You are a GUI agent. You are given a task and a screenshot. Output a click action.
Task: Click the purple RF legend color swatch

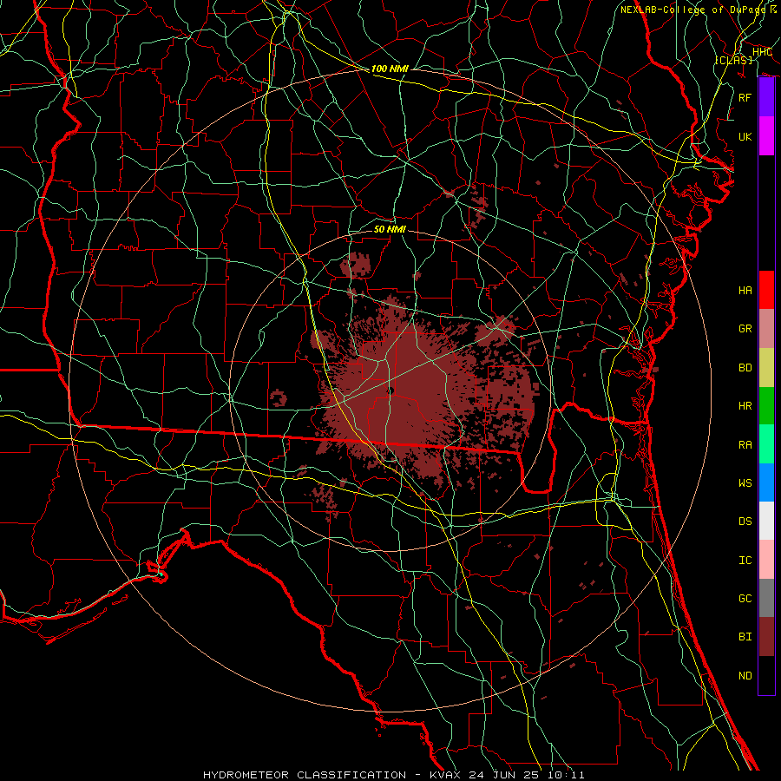pos(766,97)
